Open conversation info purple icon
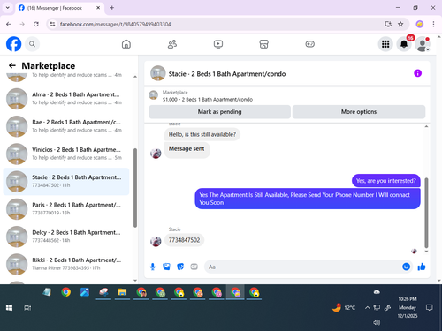The height and width of the screenshot is (331, 442). point(417,73)
